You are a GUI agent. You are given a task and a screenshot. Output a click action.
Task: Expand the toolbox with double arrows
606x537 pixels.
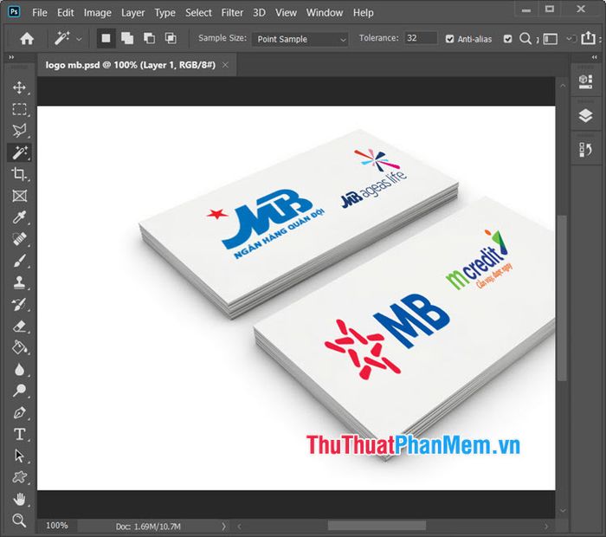pyautogui.click(x=11, y=58)
